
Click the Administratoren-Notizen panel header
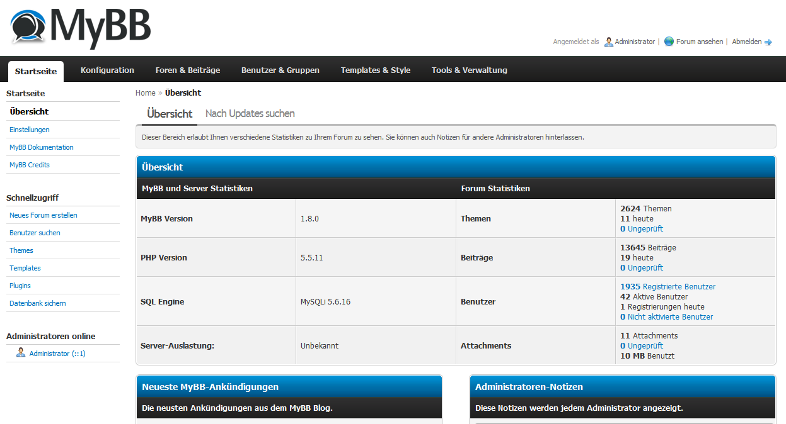coord(623,386)
